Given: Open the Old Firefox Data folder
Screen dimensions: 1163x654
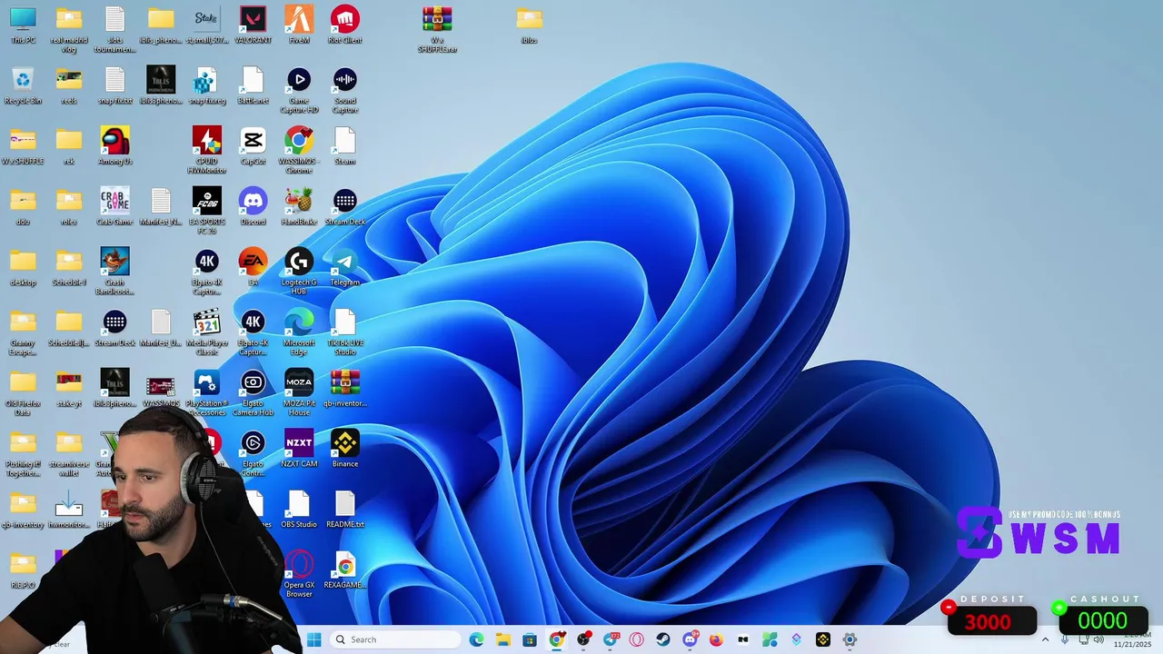Looking at the screenshot, I should pyautogui.click(x=23, y=393).
